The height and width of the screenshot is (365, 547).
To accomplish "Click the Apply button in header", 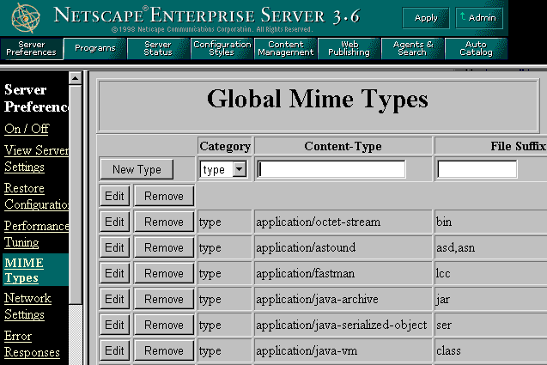I will coord(426,18).
